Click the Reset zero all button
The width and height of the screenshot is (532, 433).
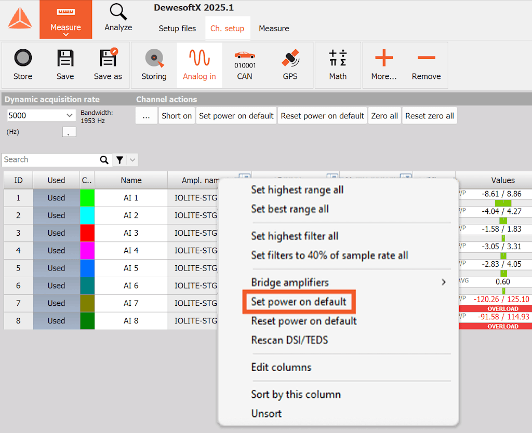point(430,116)
